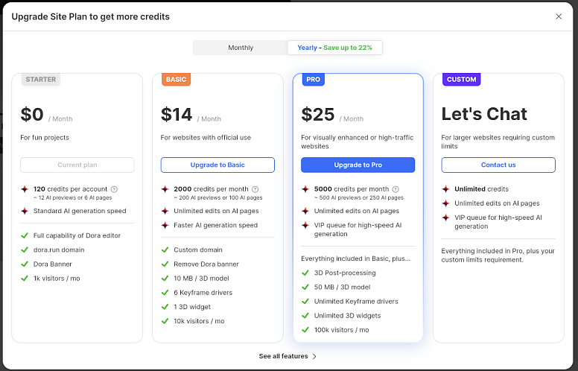Click the checkmark icon next to Custom domain

[165, 250]
